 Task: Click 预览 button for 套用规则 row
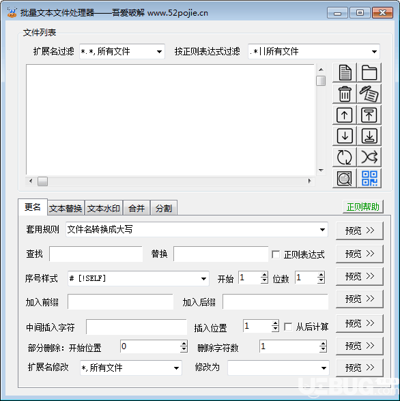[x=360, y=231]
